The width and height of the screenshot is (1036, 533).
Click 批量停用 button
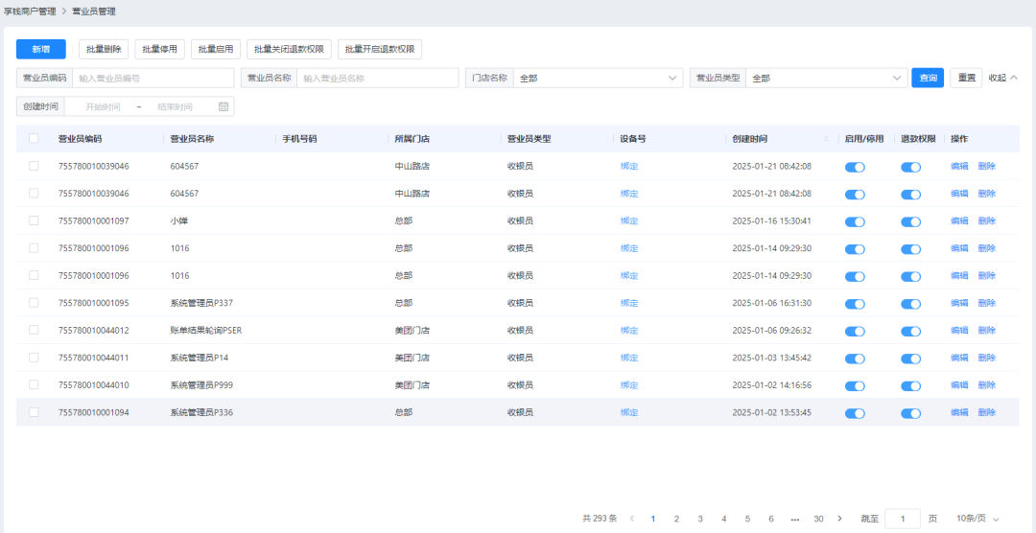tap(160, 49)
